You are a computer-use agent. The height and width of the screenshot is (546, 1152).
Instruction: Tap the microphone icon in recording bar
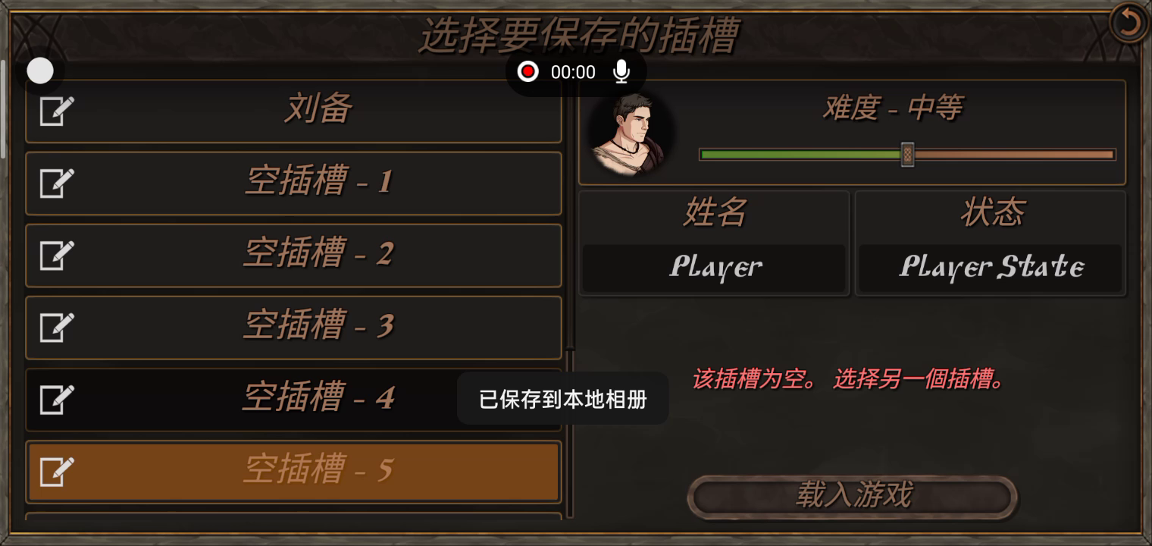pyautogui.click(x=621, y=72)
